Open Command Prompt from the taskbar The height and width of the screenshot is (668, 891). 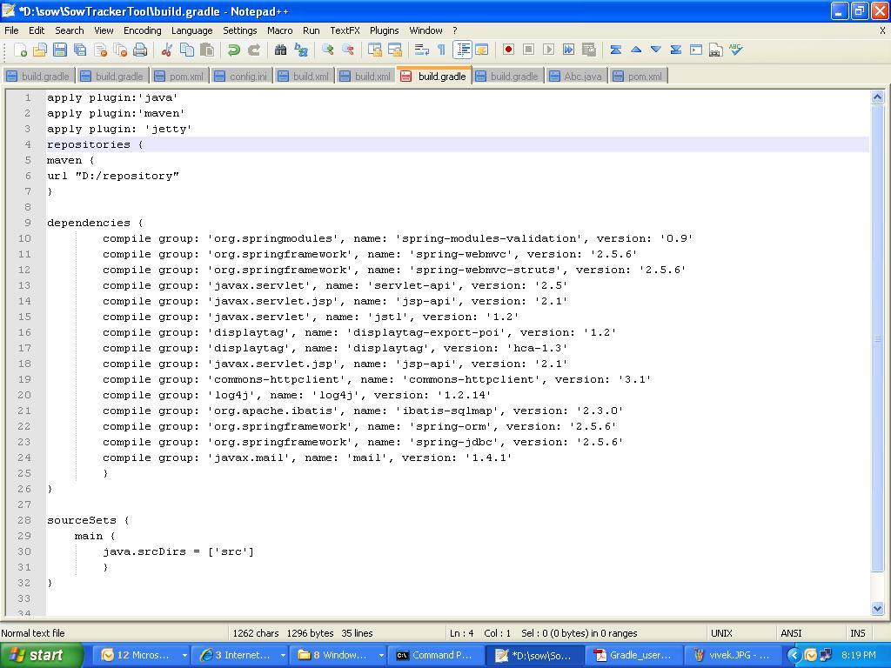(434, 655)
